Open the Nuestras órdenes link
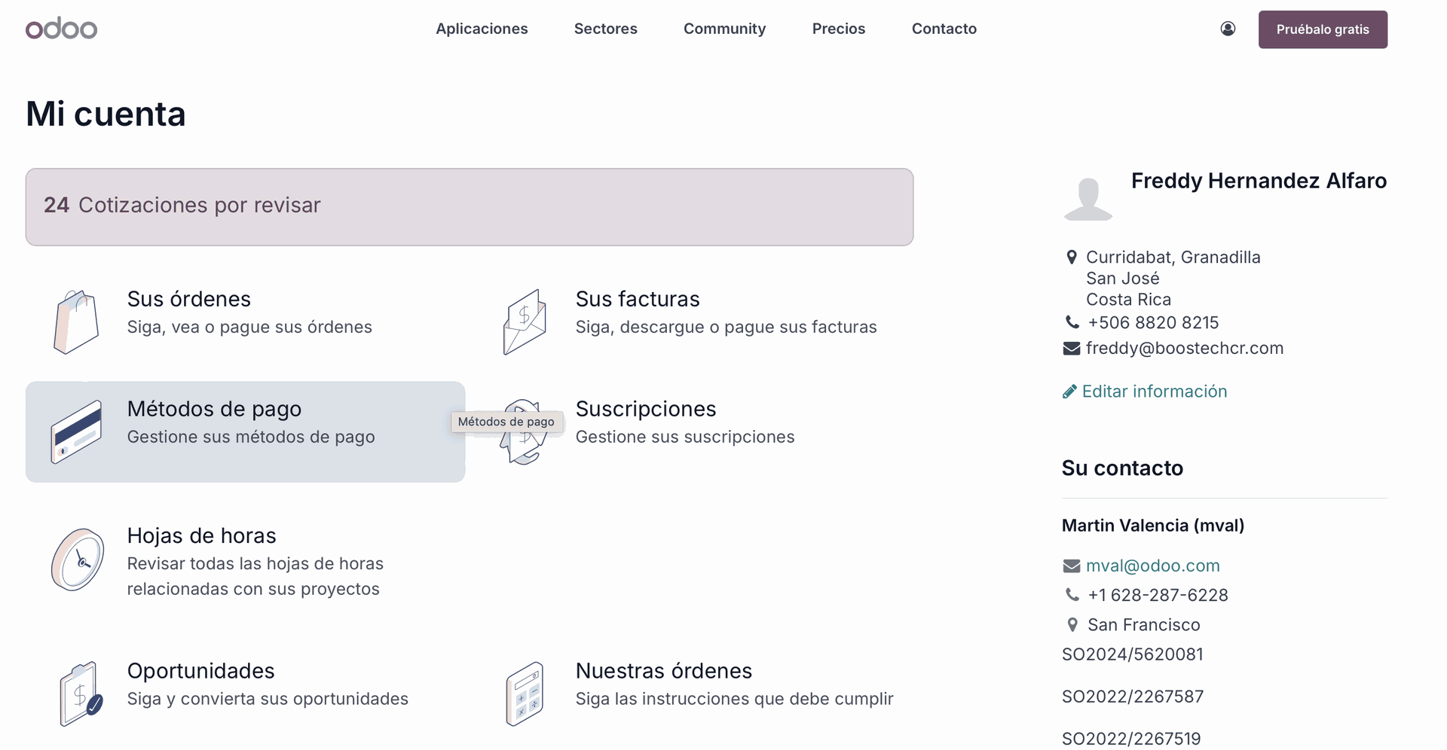 click(x=664, y=671)
